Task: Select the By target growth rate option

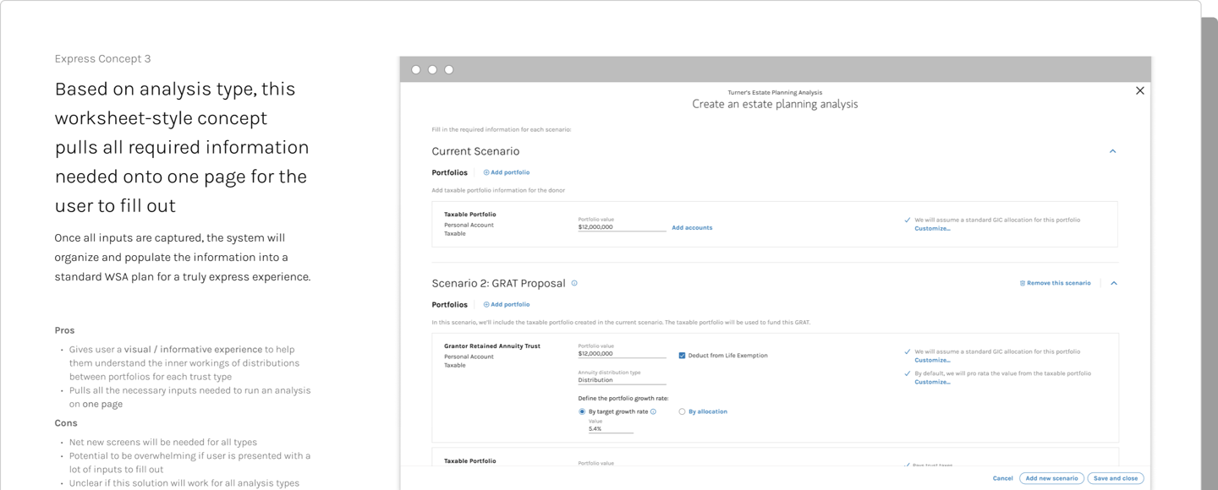Action: (x=582, y=411)
